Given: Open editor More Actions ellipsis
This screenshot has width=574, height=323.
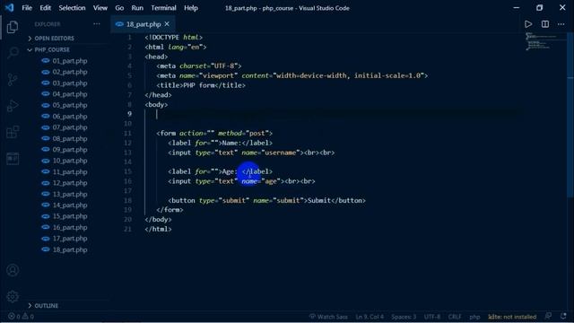Looking at the screenshot, I should coord(561,24).
